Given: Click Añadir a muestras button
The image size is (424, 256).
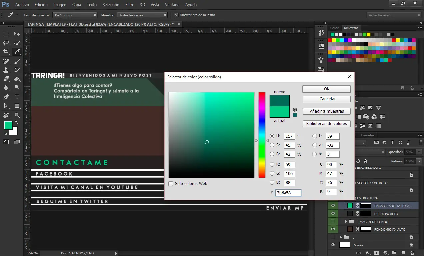Looking at the screenshot, I should click(x=327, y=111).
